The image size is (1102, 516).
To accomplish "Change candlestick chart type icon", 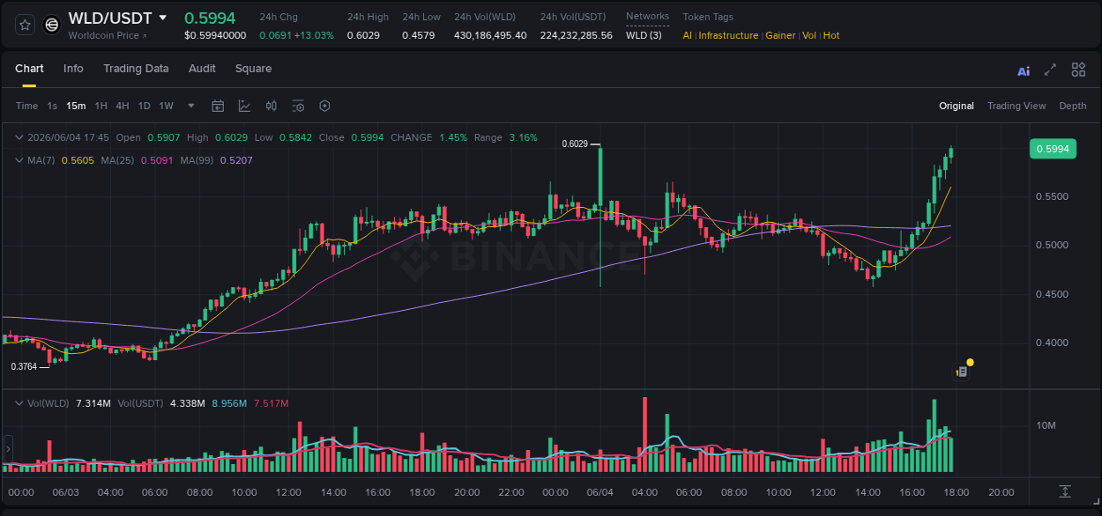I will tap(272, 106).
